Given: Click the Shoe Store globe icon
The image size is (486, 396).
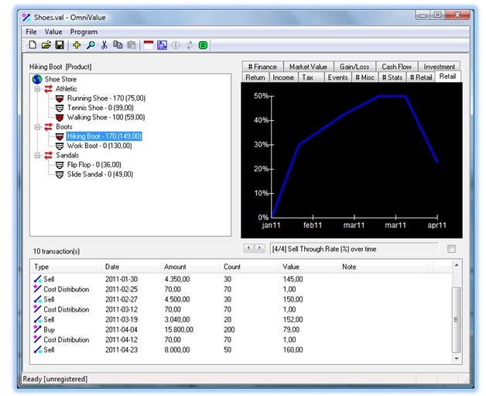Looking at the screenshot, I should point(37,79).
